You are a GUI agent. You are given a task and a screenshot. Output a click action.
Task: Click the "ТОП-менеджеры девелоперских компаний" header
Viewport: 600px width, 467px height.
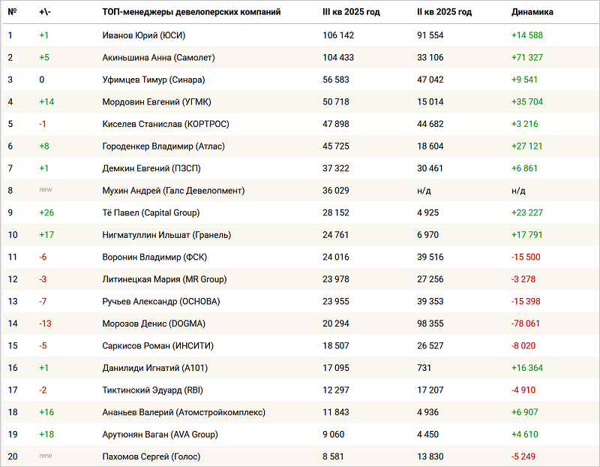tap(191, 13)
